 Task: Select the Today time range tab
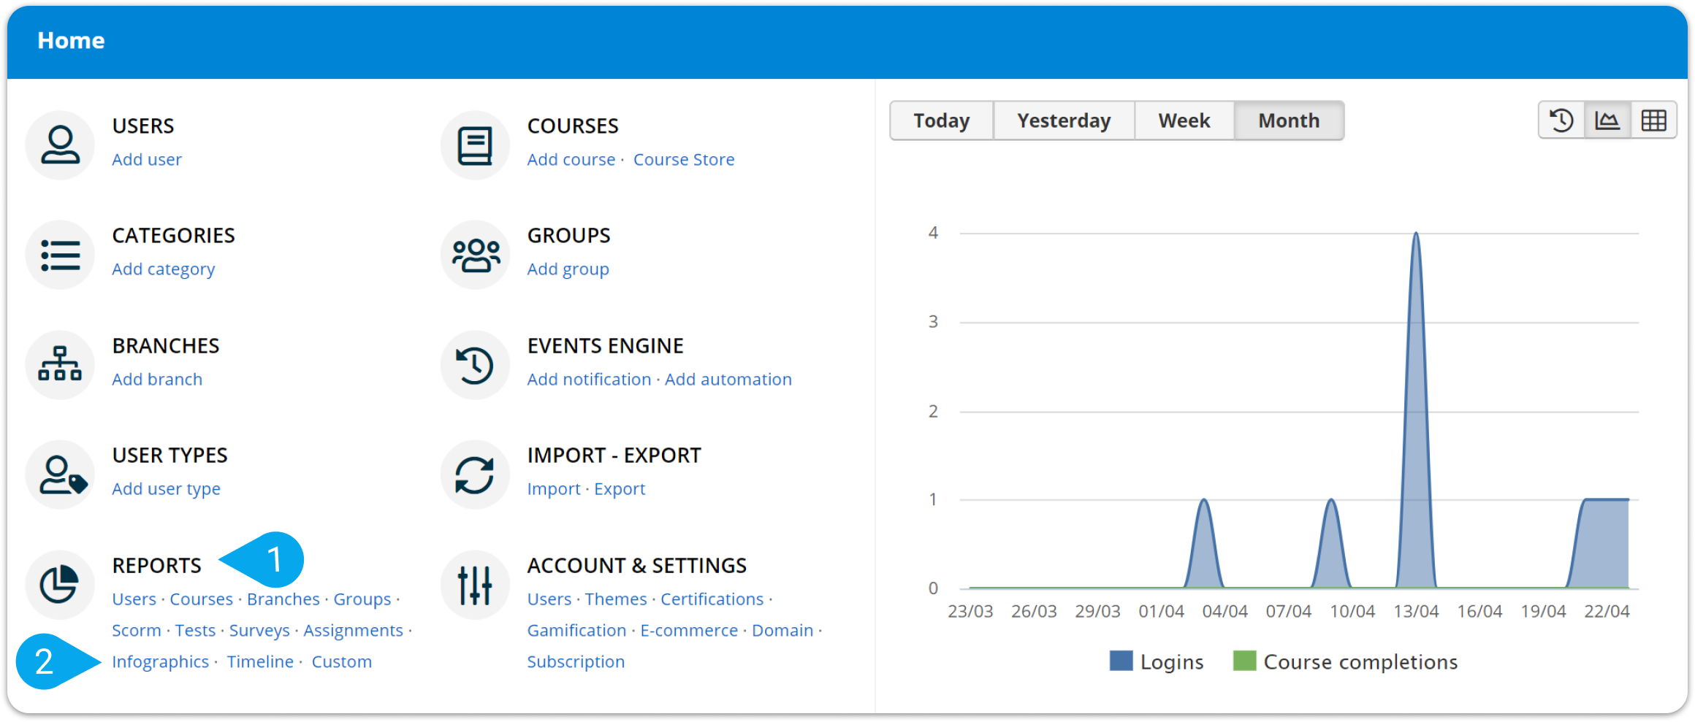click(x=942, y=120)
